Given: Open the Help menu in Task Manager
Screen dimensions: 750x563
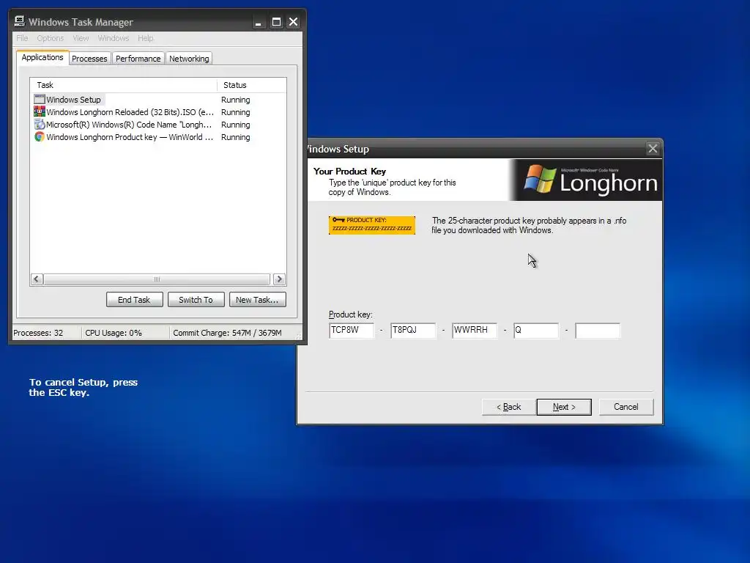Looking at the screenshot, I should [146, 38].
